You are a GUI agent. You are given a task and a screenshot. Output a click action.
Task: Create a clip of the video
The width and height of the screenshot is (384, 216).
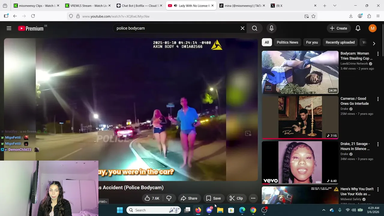pyautogui.click(x=236, y=198)
